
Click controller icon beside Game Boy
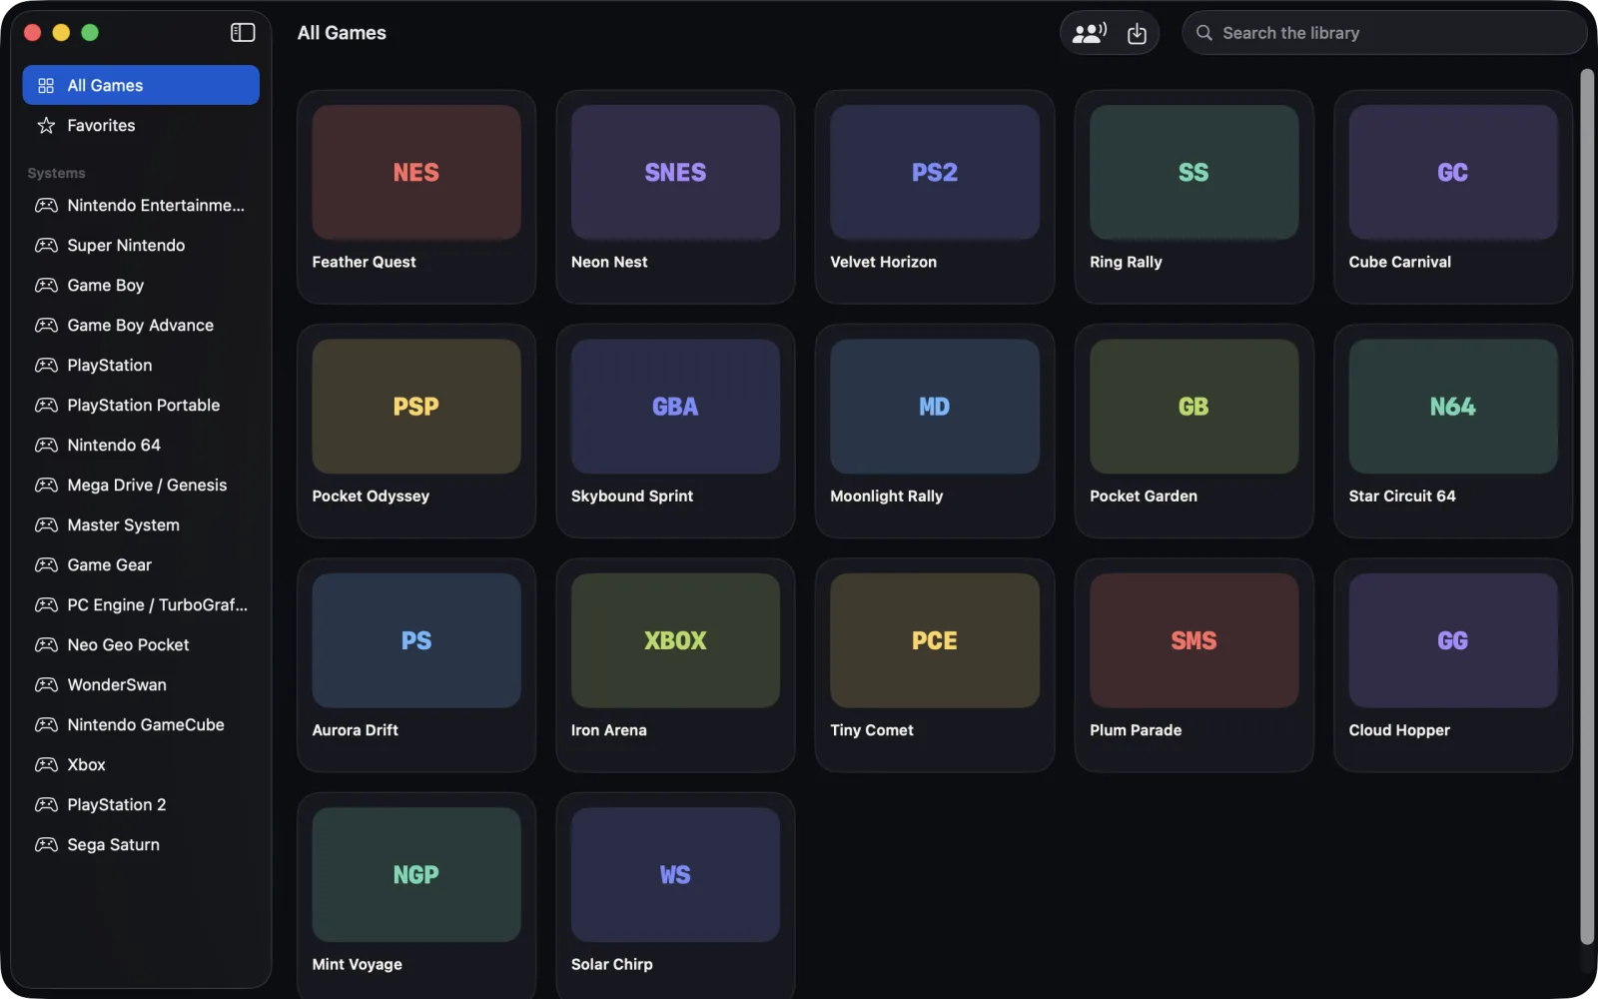click(x=46, y=286)
